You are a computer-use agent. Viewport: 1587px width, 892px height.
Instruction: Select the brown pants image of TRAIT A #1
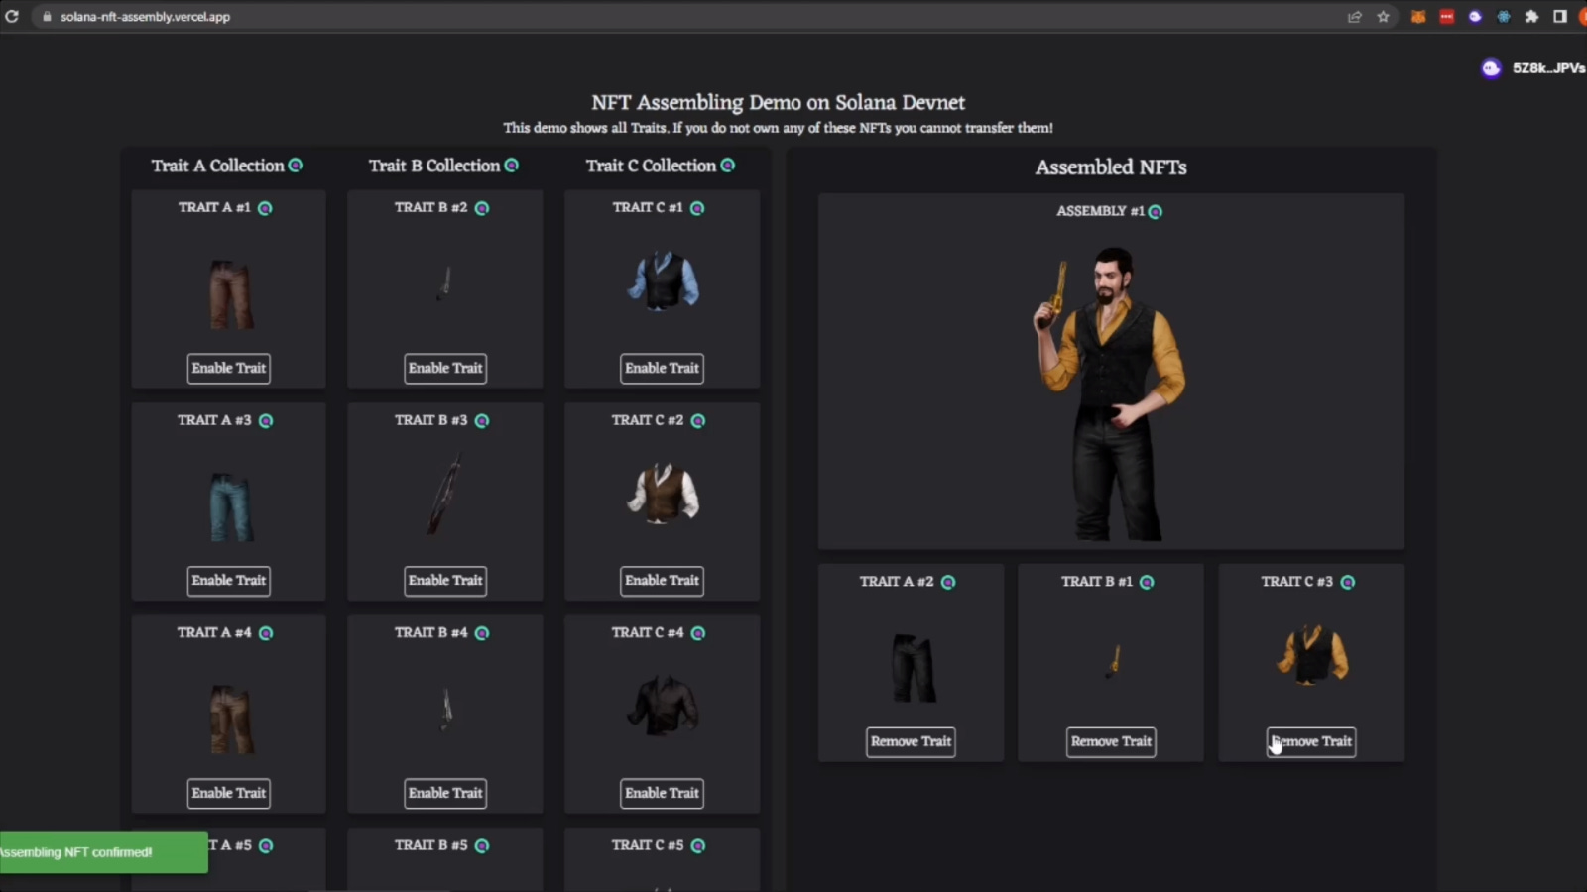(x=231, y=294)
